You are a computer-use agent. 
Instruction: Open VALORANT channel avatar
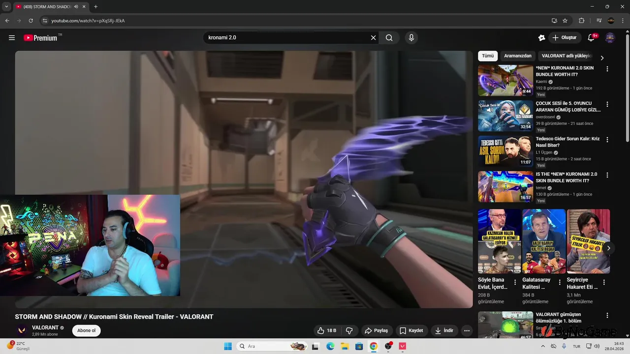(22, 330)
